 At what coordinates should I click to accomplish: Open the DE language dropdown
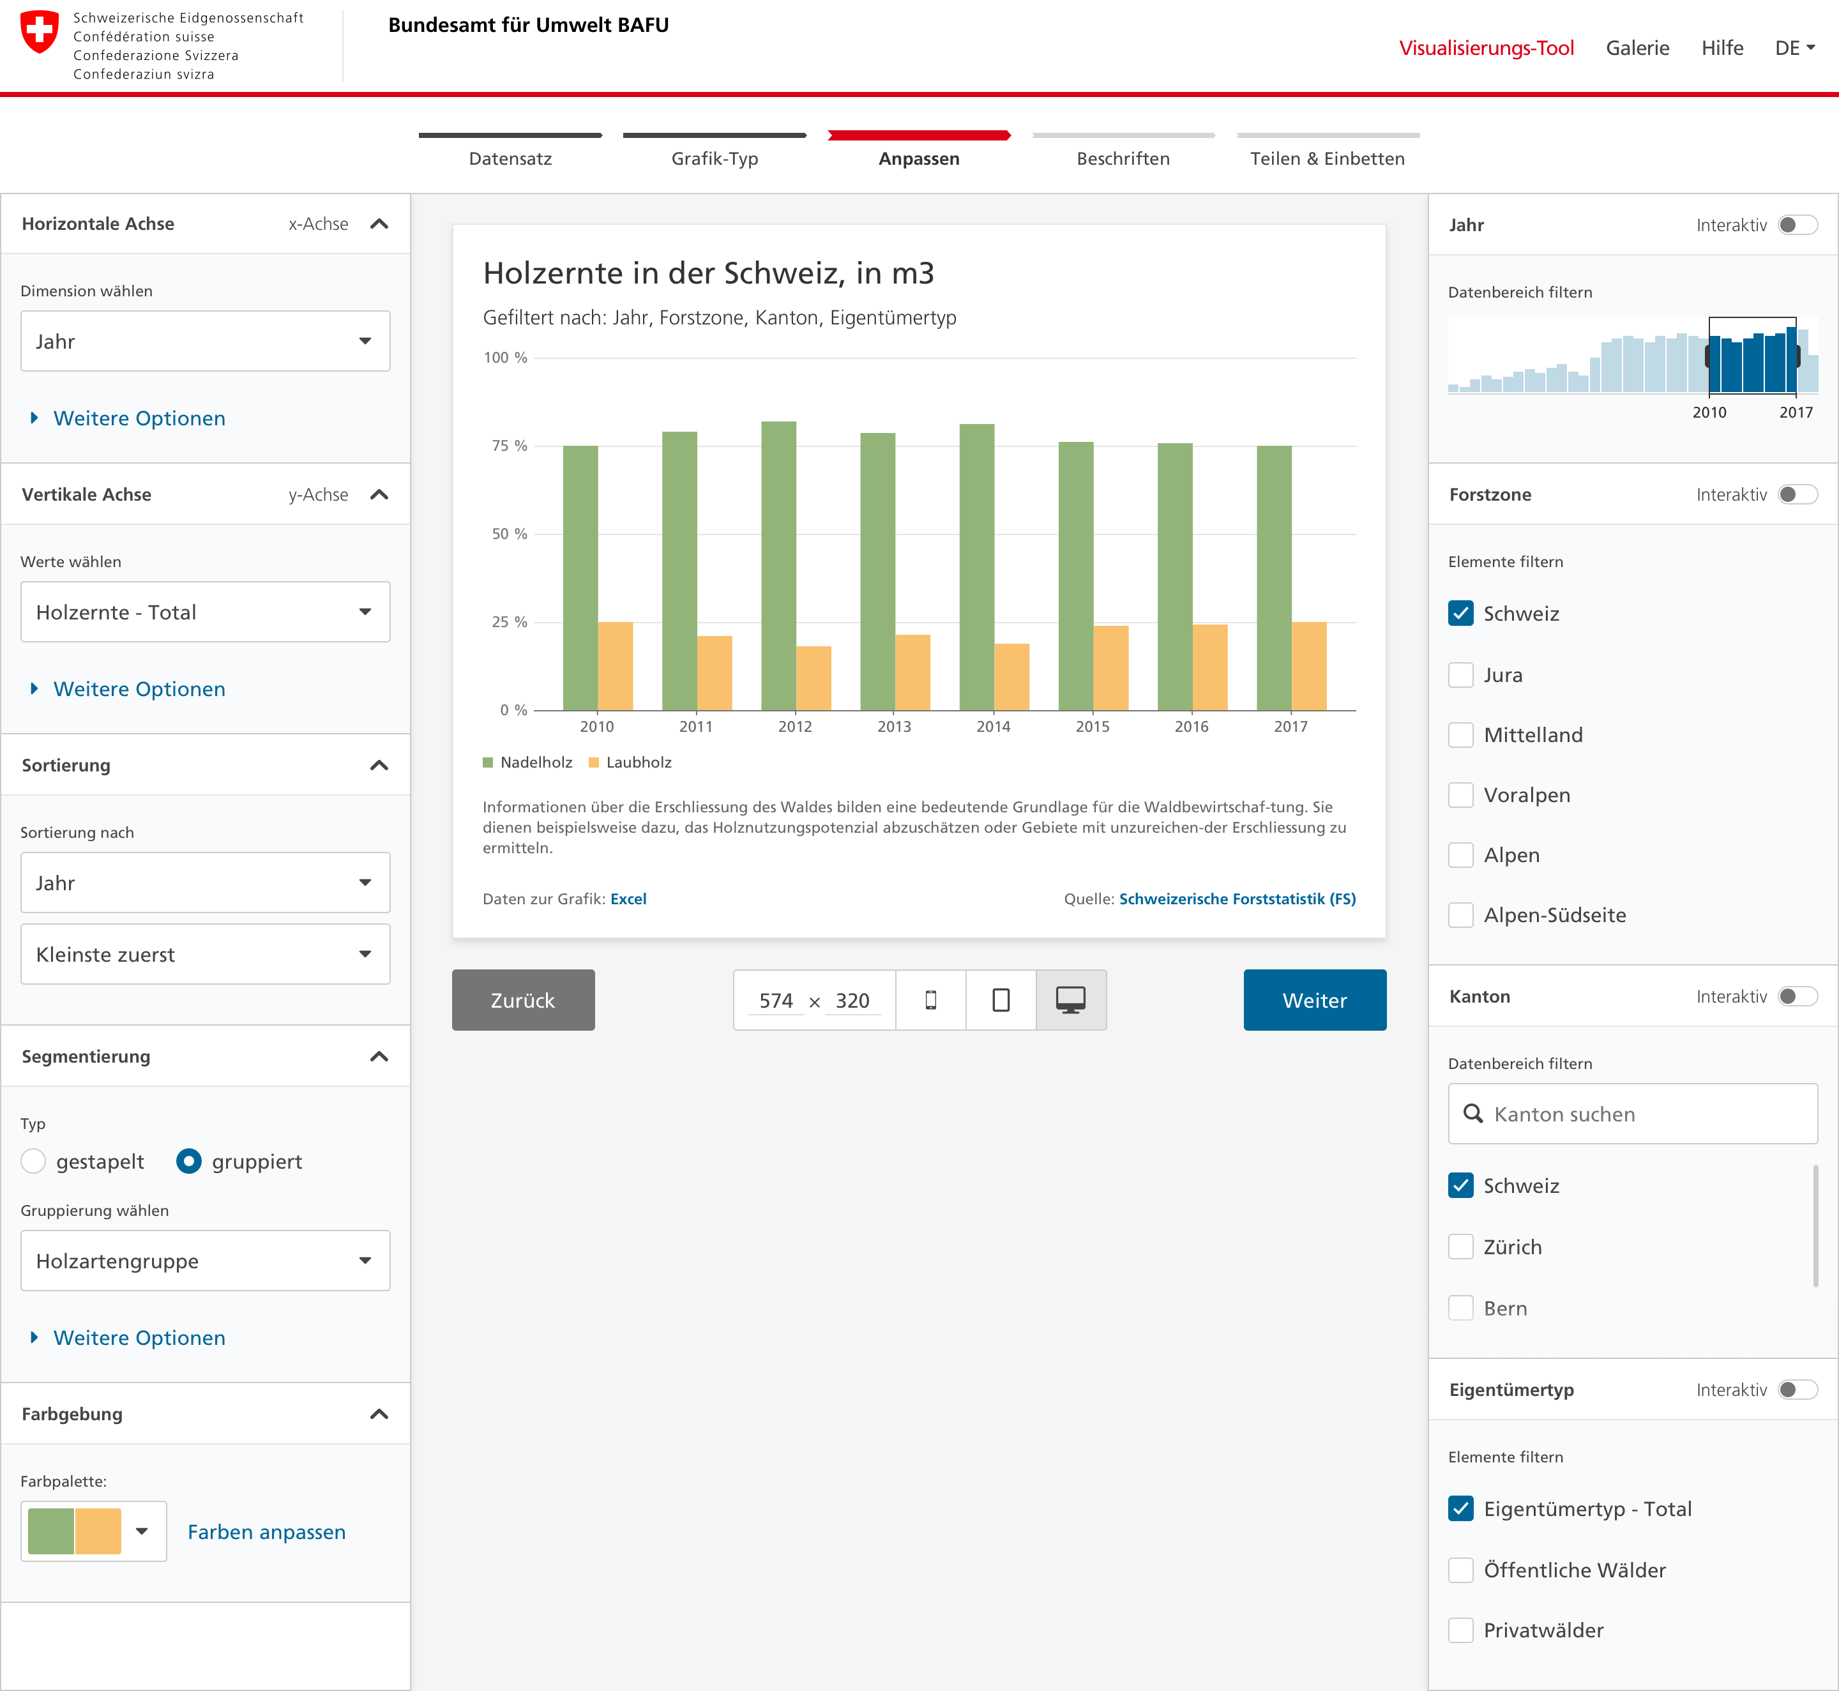coord(1794,48)
